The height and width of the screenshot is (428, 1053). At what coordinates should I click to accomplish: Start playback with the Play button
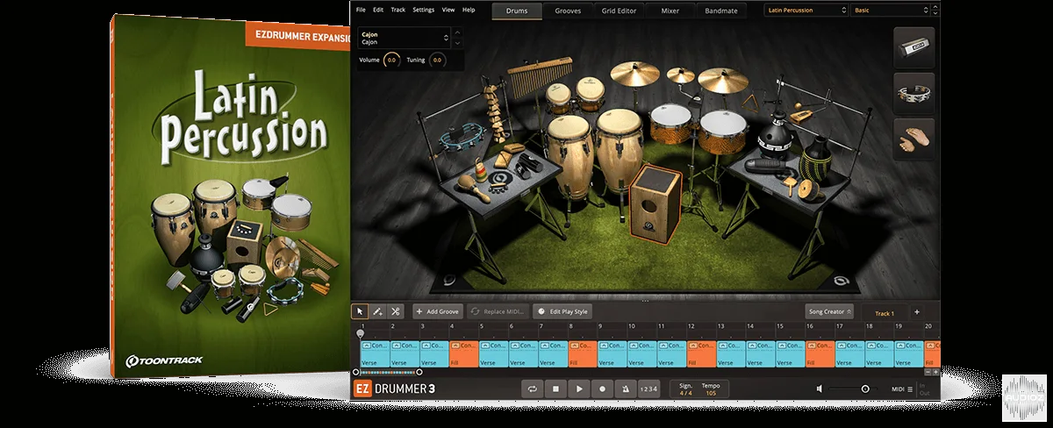(x=579, y=389)
